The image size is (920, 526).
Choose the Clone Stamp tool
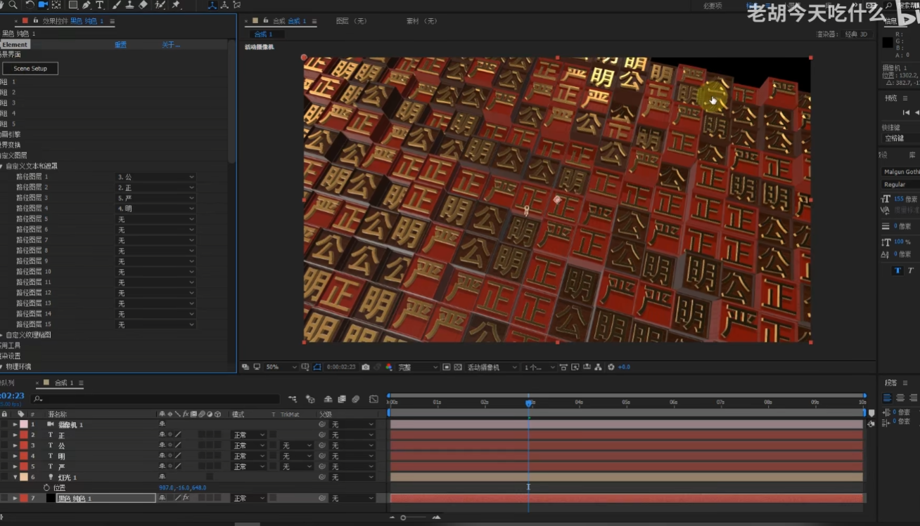(x=129, y=5)
